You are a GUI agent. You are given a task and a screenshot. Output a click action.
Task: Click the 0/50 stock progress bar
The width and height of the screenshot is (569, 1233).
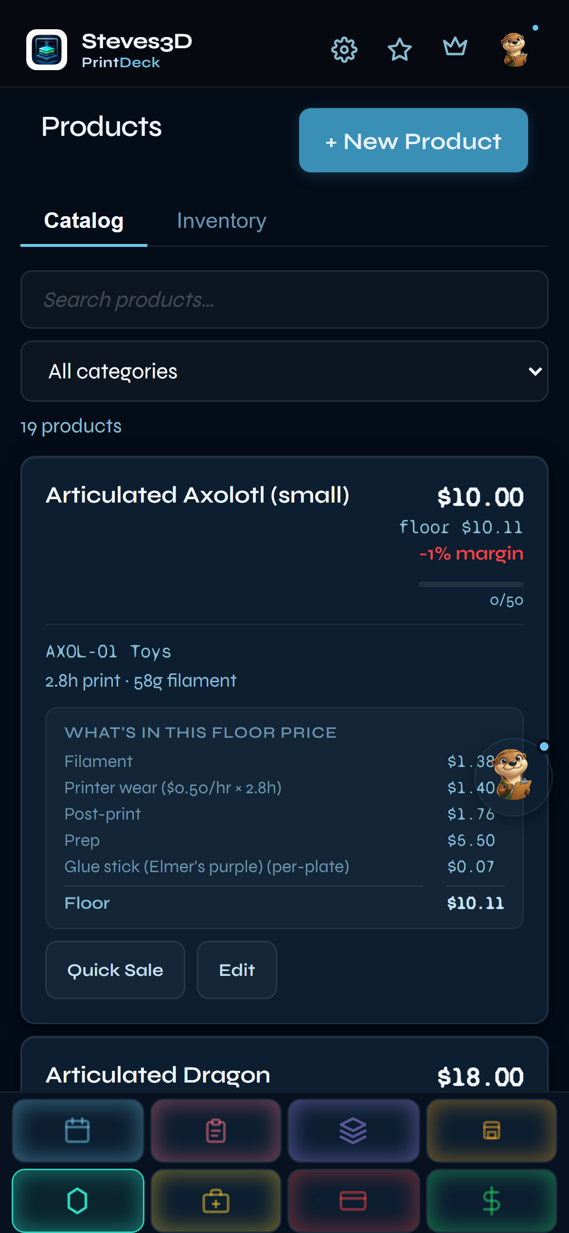[471, 584]
